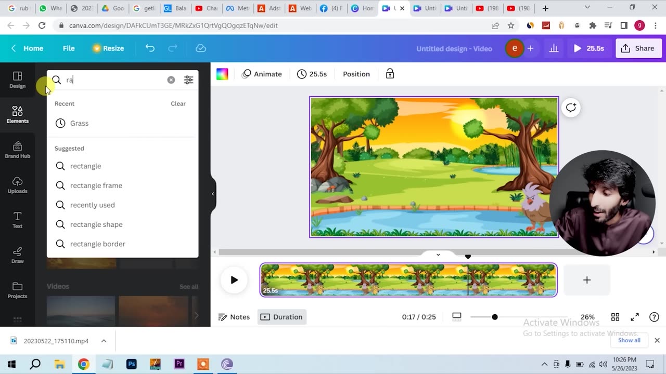The height and width of the screenshot is (374, 666).
Task: Open the Text panel
Action: coord(17,220)
